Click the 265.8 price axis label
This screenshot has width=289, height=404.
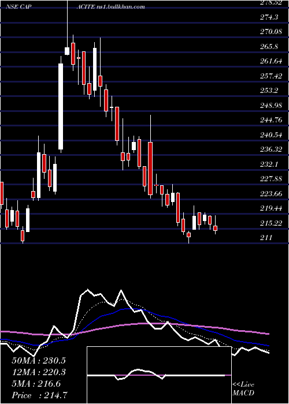click(269, 47)
